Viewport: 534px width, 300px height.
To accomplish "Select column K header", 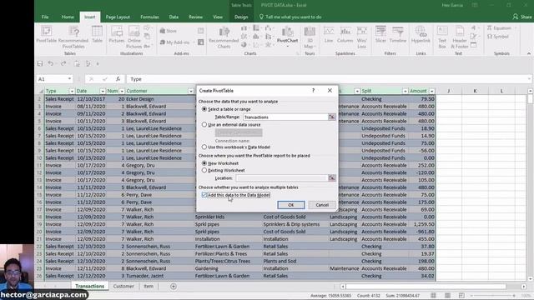I will tap(475, 91).
